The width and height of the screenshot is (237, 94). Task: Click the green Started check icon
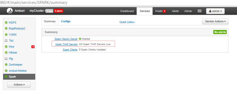point(80,39)
